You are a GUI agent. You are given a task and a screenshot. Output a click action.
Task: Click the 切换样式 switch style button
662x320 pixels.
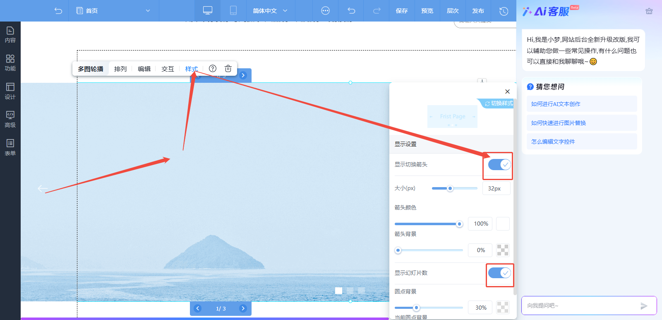tap(498, 103)
